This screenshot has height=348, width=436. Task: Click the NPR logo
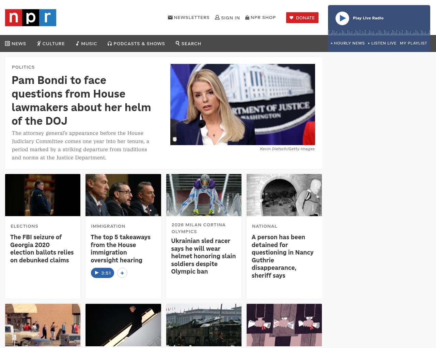click(x=31, y=18)
